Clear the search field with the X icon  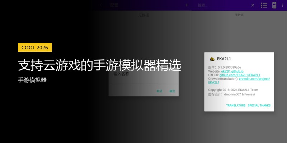253,5
